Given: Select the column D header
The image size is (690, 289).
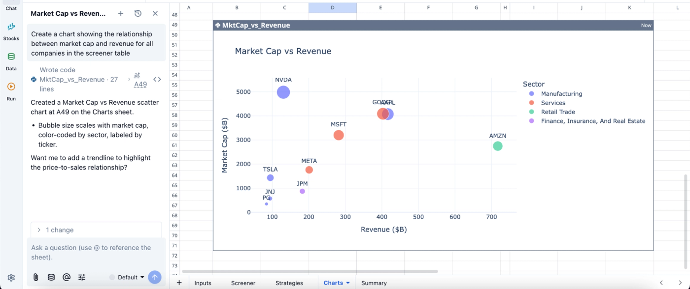Looking at the screenshot, I should pos(332,7).
